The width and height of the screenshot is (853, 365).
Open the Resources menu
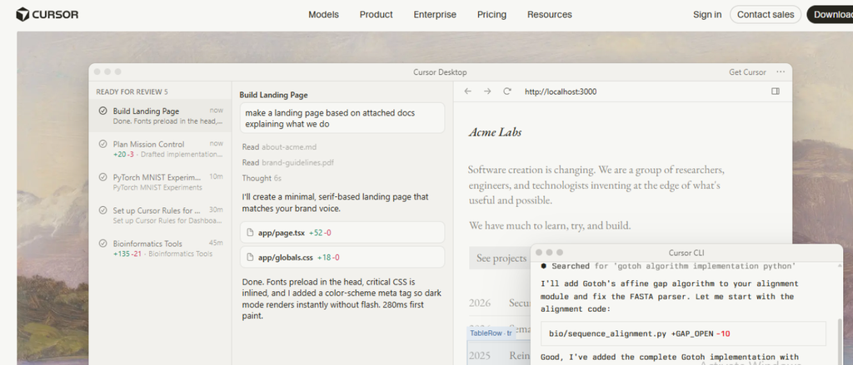pyautogui.click(x=550, y=15)
